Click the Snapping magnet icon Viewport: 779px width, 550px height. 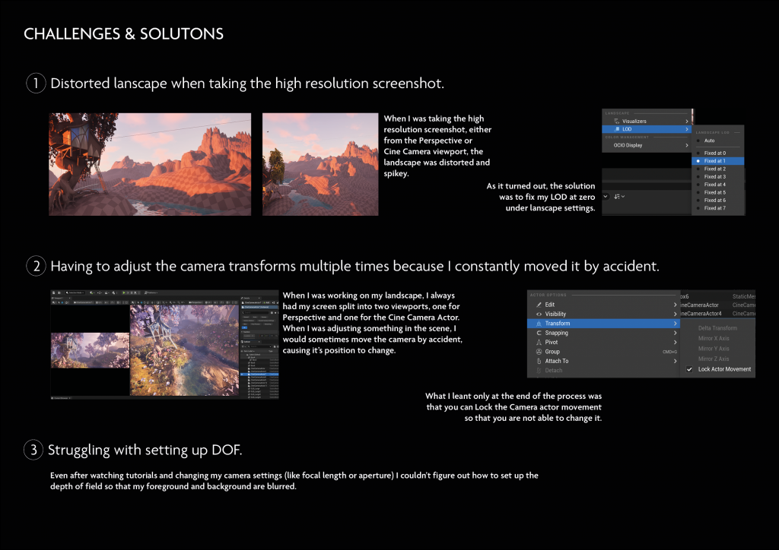coord(539,333)
